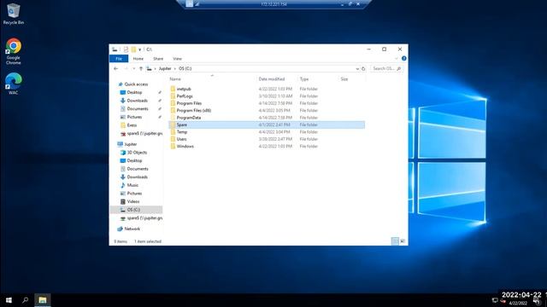Select Jupiter computer in navigation pane

pyautogui.click(x=131, y=144)
